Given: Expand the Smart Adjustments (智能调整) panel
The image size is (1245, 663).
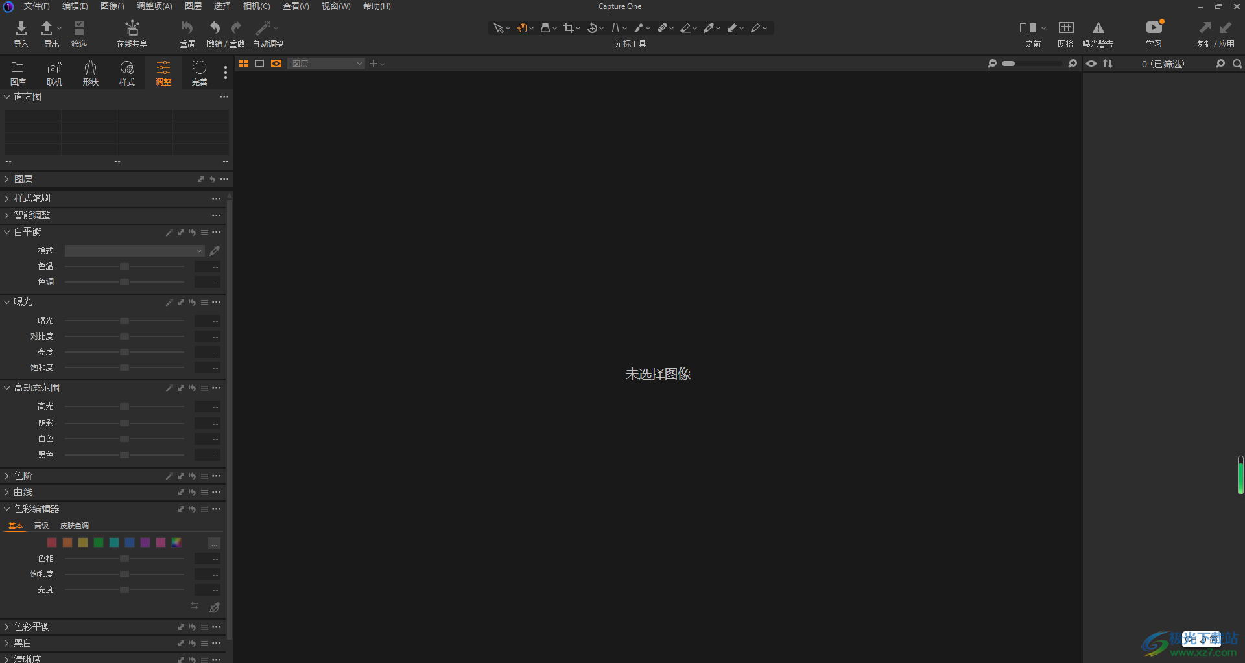Looking at the screenshot, I should click(x=6, y=215).
